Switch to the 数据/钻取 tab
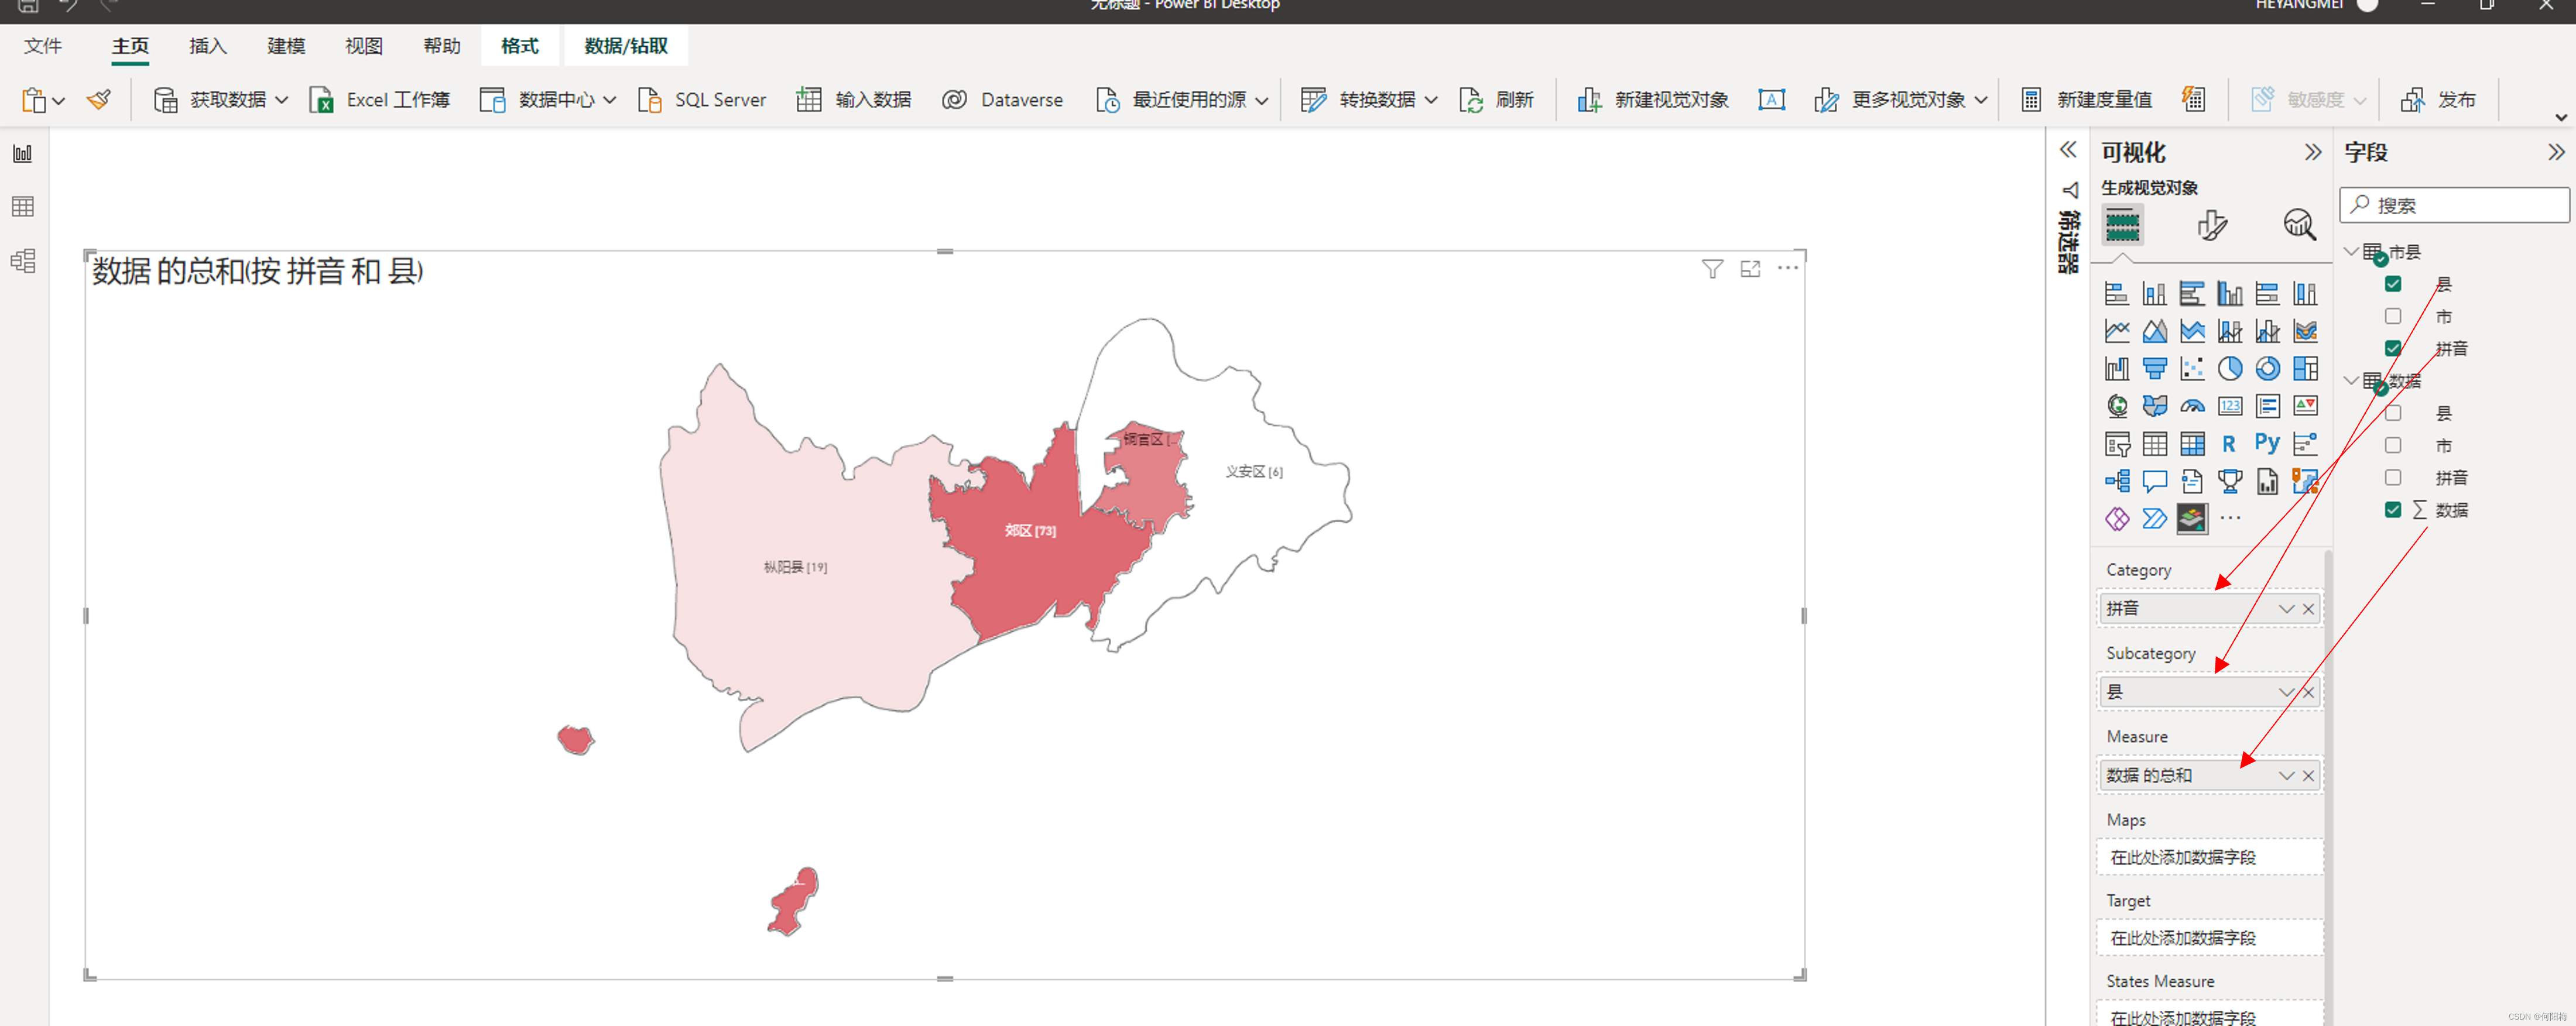This screenshot has width=2576, height=1026. pos(626,46)
